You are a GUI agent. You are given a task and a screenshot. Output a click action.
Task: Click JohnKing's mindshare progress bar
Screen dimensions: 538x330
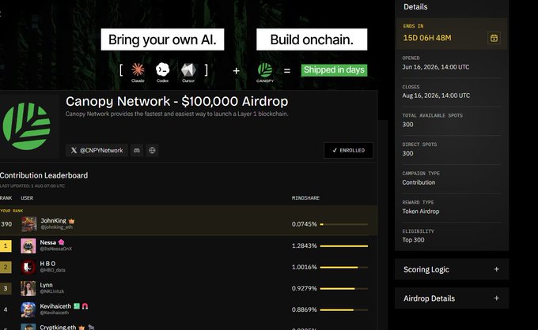(344, 224)
